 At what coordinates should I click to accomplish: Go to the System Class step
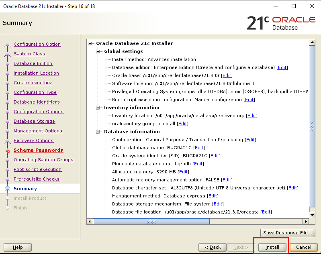coord(29,54)
